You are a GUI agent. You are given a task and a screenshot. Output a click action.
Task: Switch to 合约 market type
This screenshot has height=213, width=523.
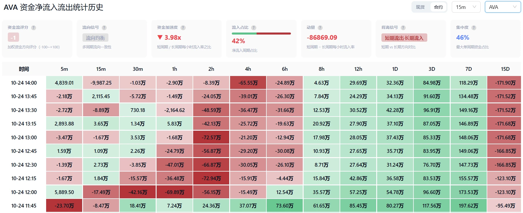coord(438,7)
